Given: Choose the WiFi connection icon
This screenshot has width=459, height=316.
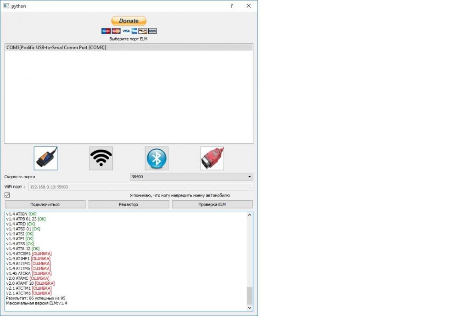Looking at the screenshot, I should click(x=101, y=158).
